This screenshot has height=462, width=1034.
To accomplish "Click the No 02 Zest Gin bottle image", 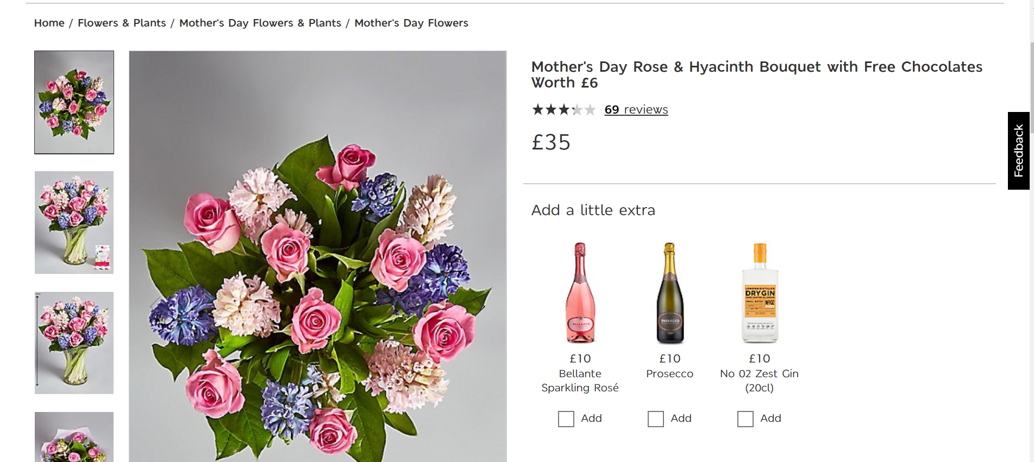I will click(x=760, y=293).
